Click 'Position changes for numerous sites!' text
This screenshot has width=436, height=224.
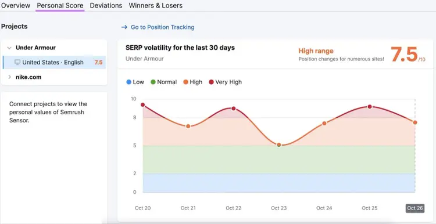click(341, 59)
